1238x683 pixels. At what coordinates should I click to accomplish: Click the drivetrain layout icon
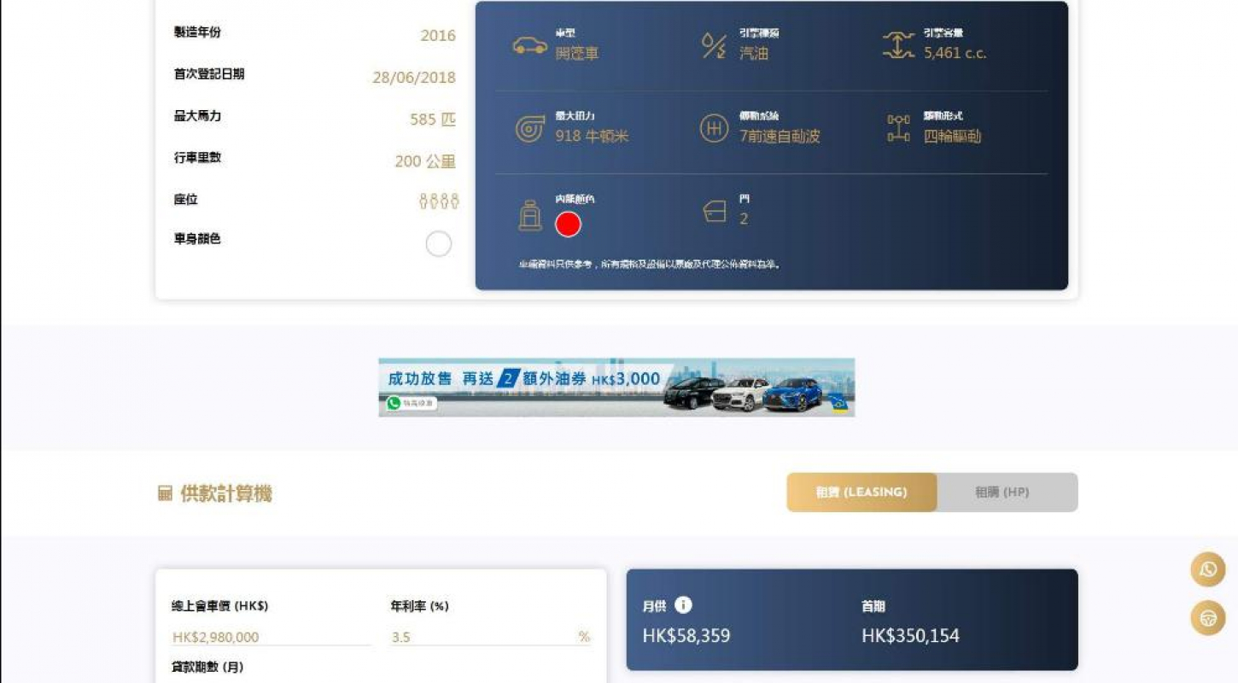898,129
